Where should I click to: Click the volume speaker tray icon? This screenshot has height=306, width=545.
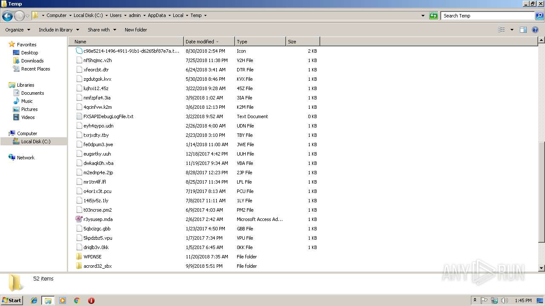504,300
